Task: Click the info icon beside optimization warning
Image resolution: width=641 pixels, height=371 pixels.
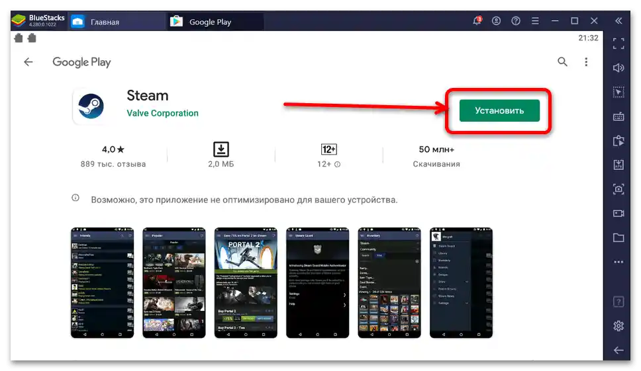Action: pyautogui.click(x=75, y=198)
